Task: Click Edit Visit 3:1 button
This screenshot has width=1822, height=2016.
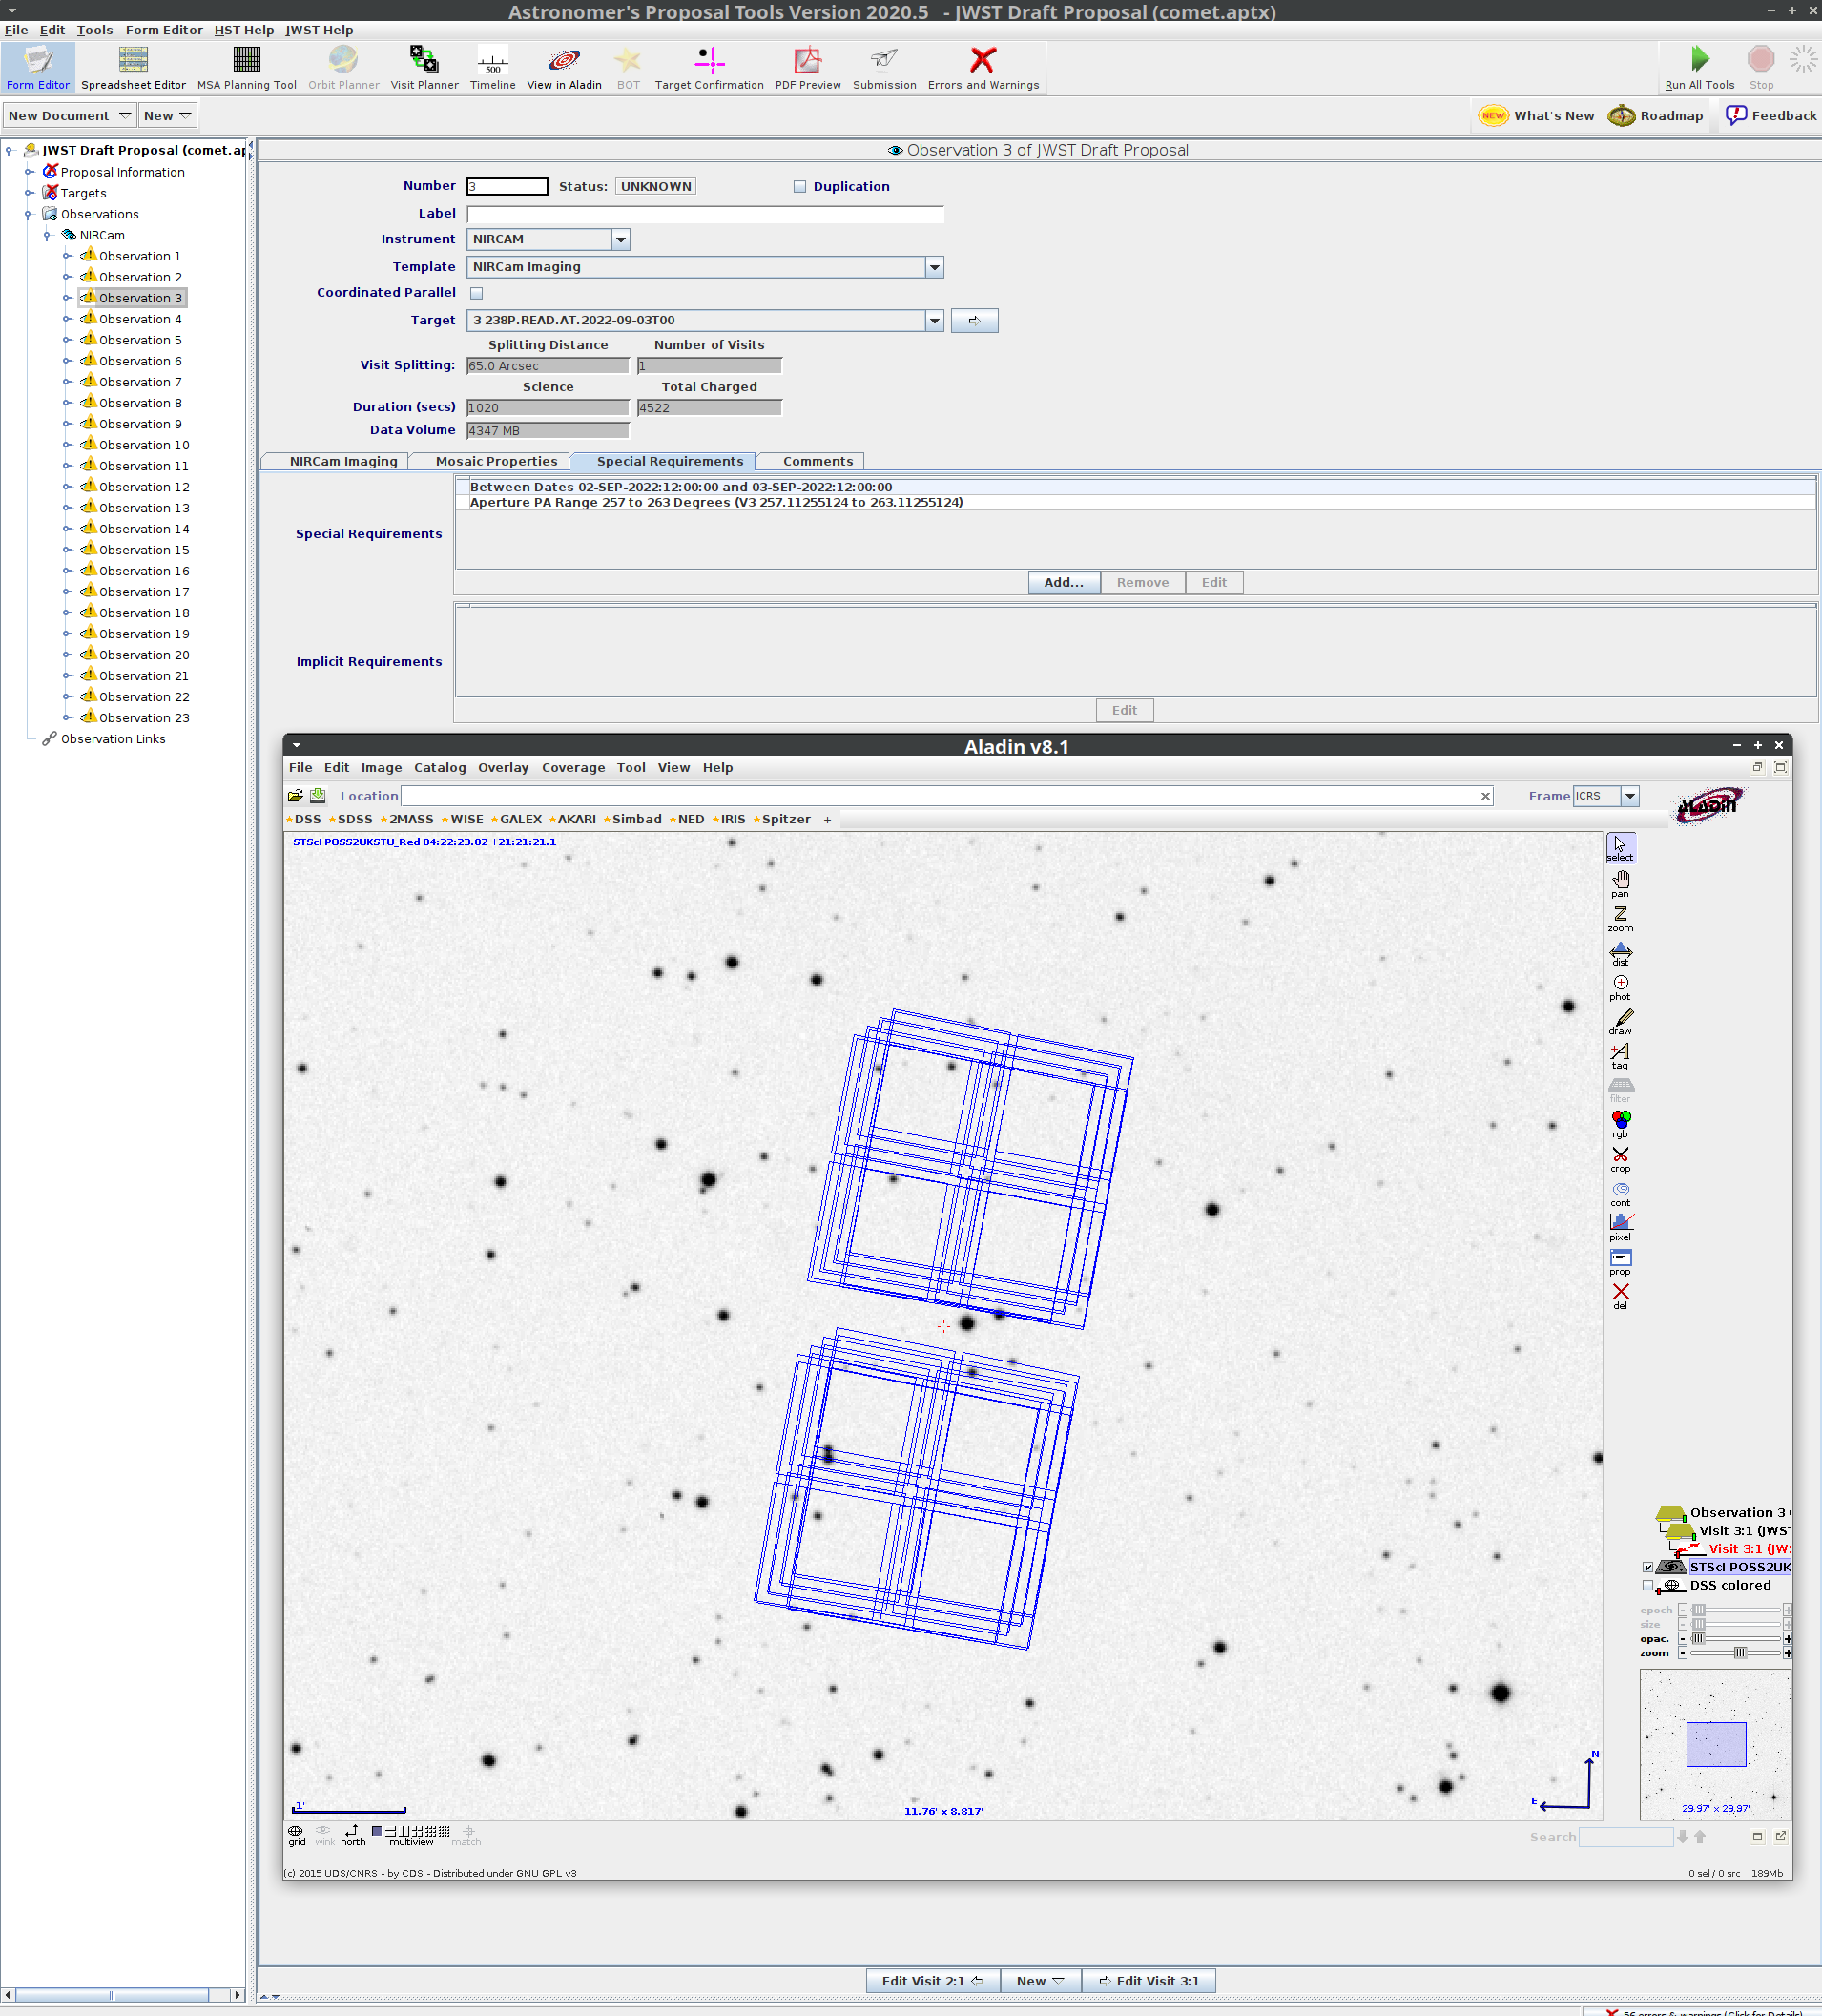Action: coord(1148,1980)
